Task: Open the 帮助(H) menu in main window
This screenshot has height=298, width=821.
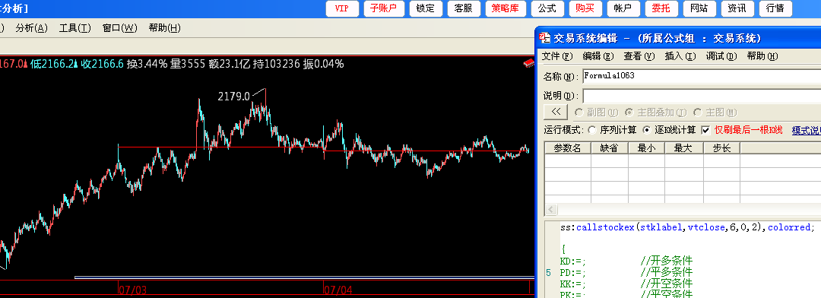Action: pos(164,28)
